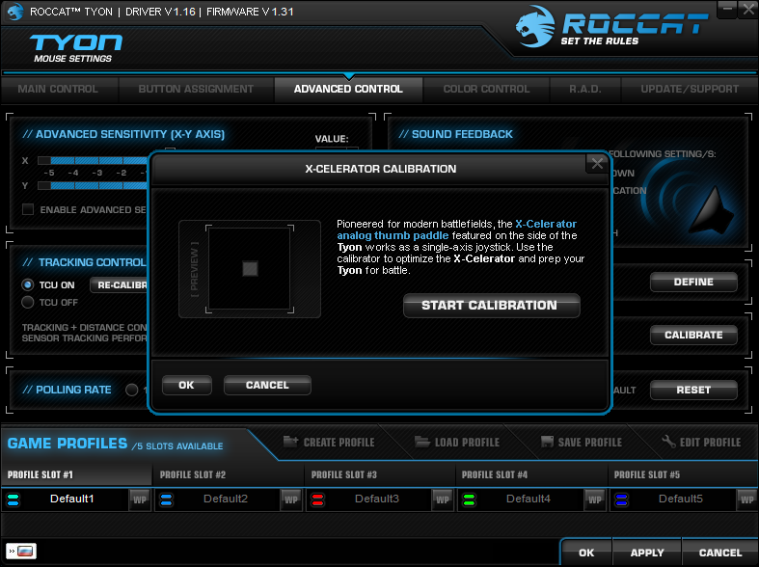Click WP button for Default3
This screenshot has height=567, width=759.
pyautogui.click(x=443, y=499)
